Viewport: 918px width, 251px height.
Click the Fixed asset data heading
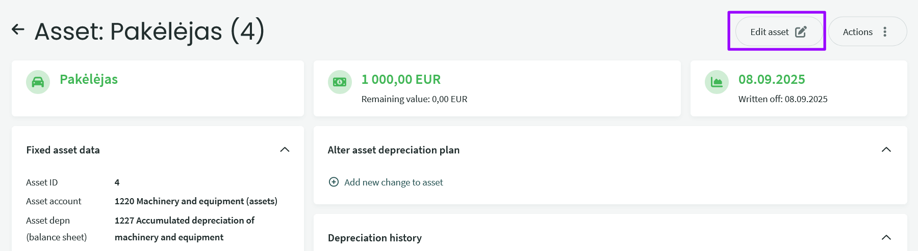tap(63, 150)
